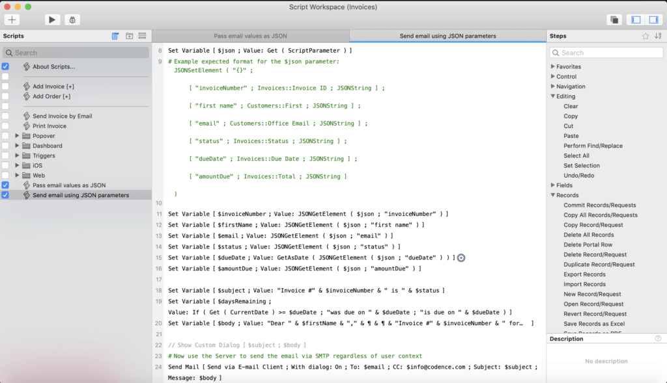
Task: Toggle the Scripts pane with the left-panel icon
Action: (x=635, y=20)
